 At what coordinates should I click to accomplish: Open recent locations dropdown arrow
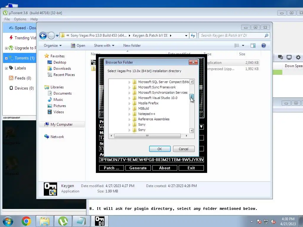tap(57, 36)
